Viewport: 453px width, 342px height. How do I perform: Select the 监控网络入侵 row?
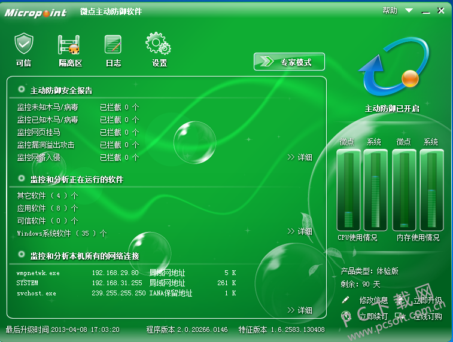pos(78,157)
